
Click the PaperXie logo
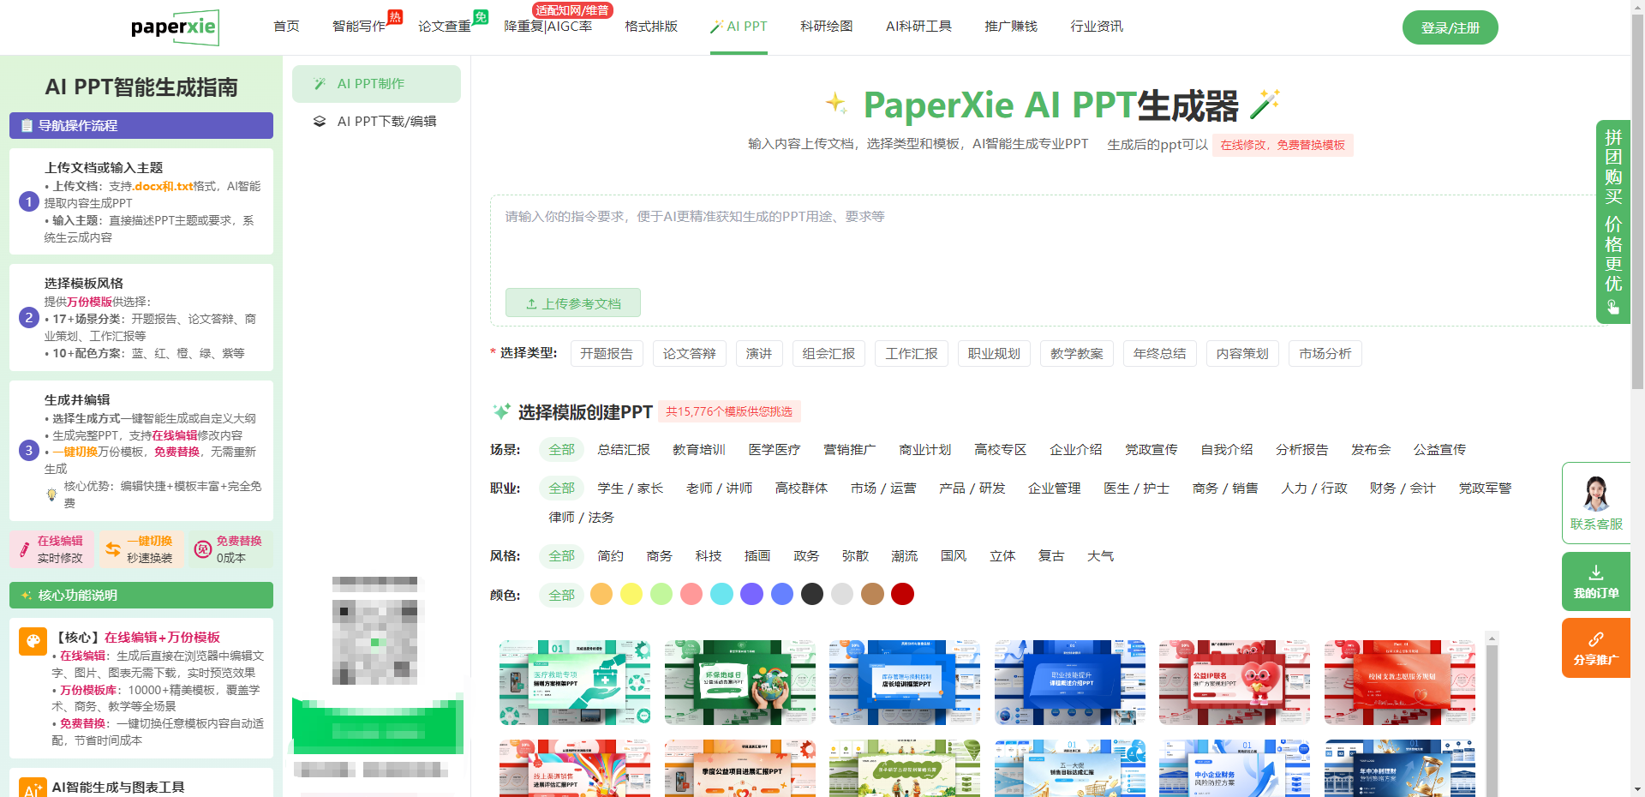click(x=175, y=27)
